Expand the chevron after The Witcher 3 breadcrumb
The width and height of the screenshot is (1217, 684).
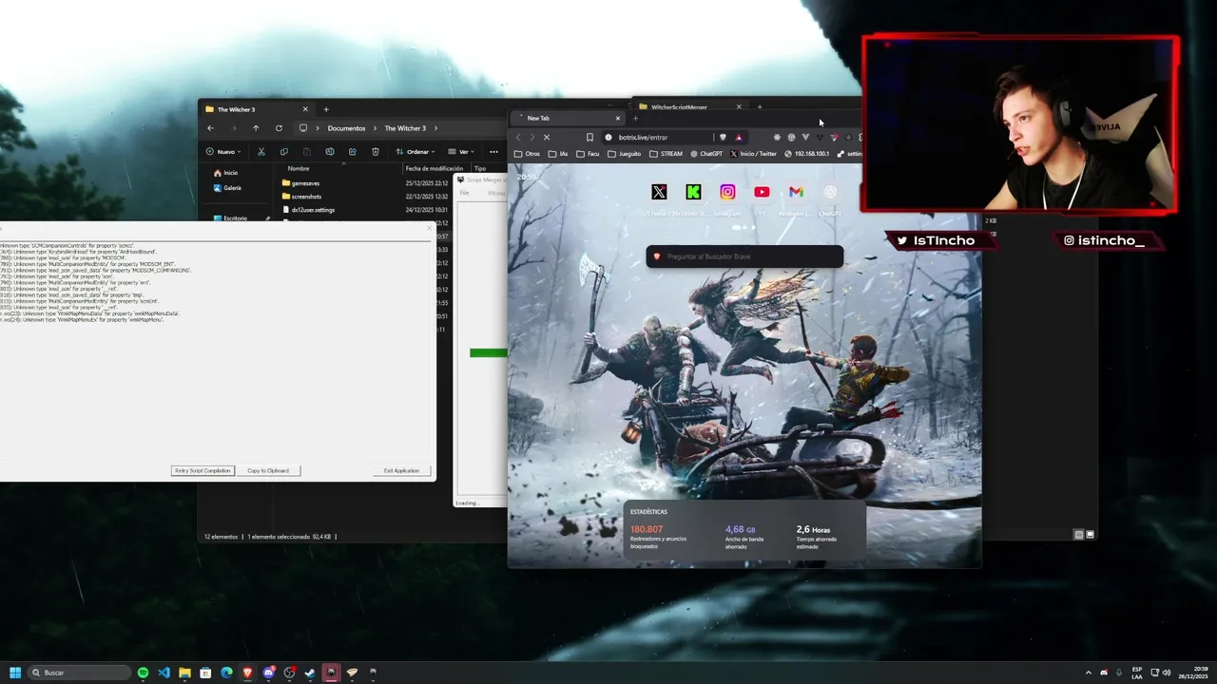(435, 128)
